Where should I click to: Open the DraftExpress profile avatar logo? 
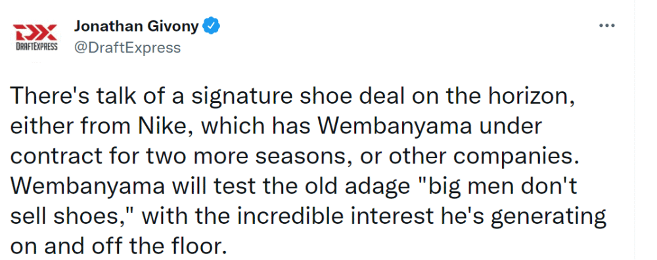coord(35,37)
